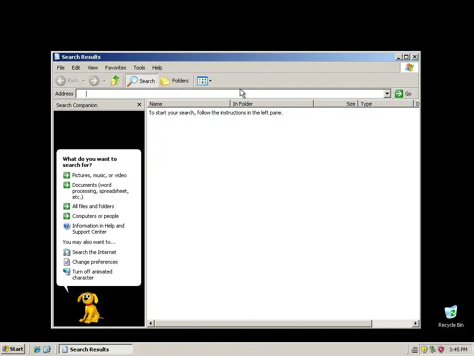Screen dimensions: 474x356
Task: Open the Start menu
Action: pyautogui.click(x=12, y=349)
